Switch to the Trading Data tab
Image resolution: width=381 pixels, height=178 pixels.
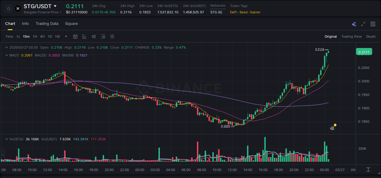click(x=47, y=24)
